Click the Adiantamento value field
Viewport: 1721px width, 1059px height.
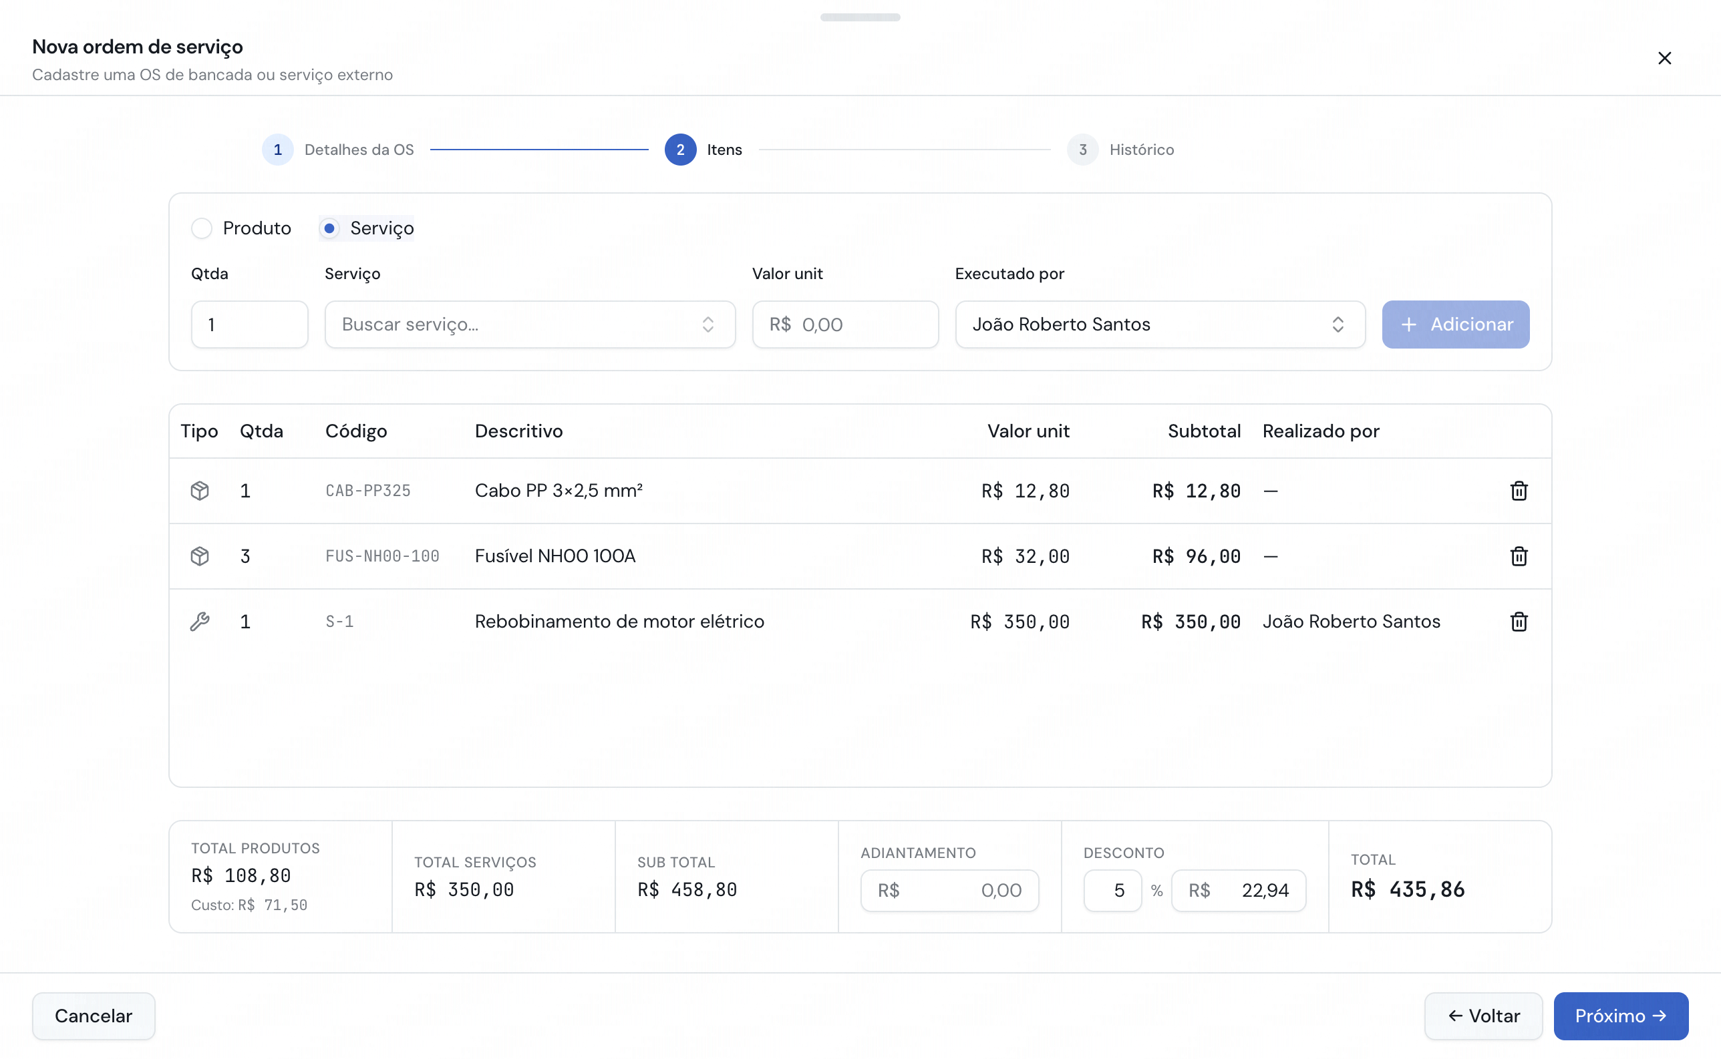click(949, 890)
